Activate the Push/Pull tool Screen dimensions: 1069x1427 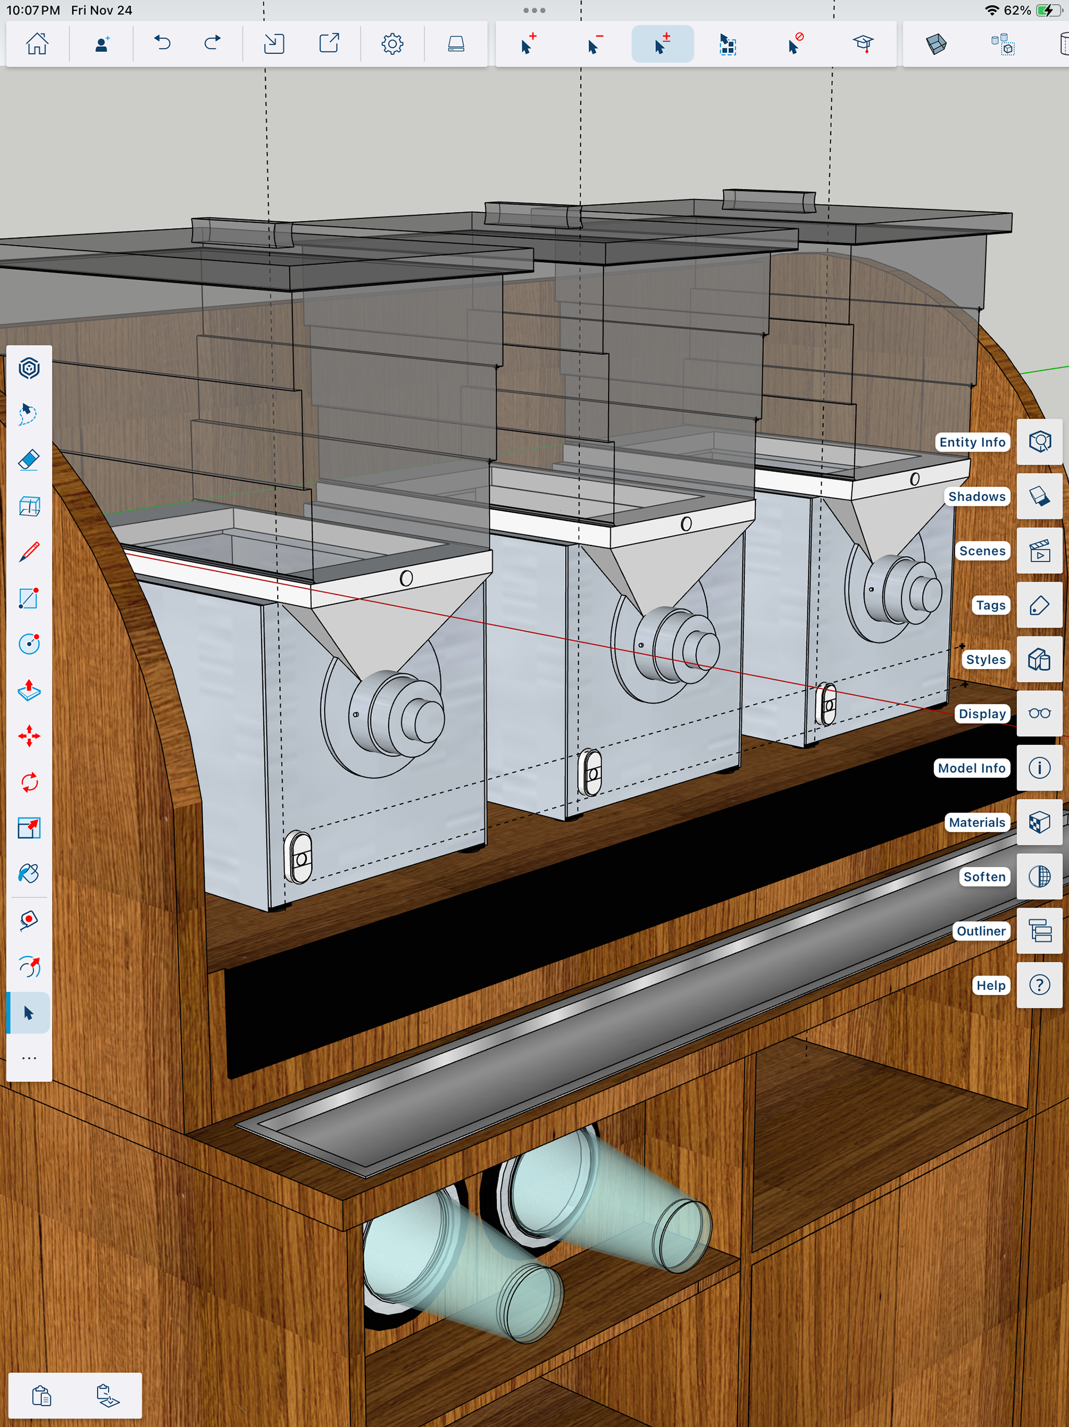29,690
